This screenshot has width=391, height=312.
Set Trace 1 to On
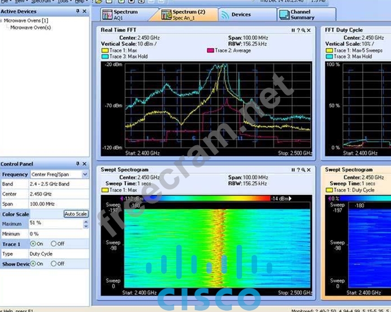pyautogui.click(x=34, y=244)
